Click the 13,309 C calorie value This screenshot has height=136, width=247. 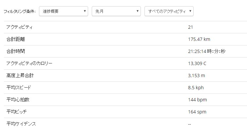197,63
